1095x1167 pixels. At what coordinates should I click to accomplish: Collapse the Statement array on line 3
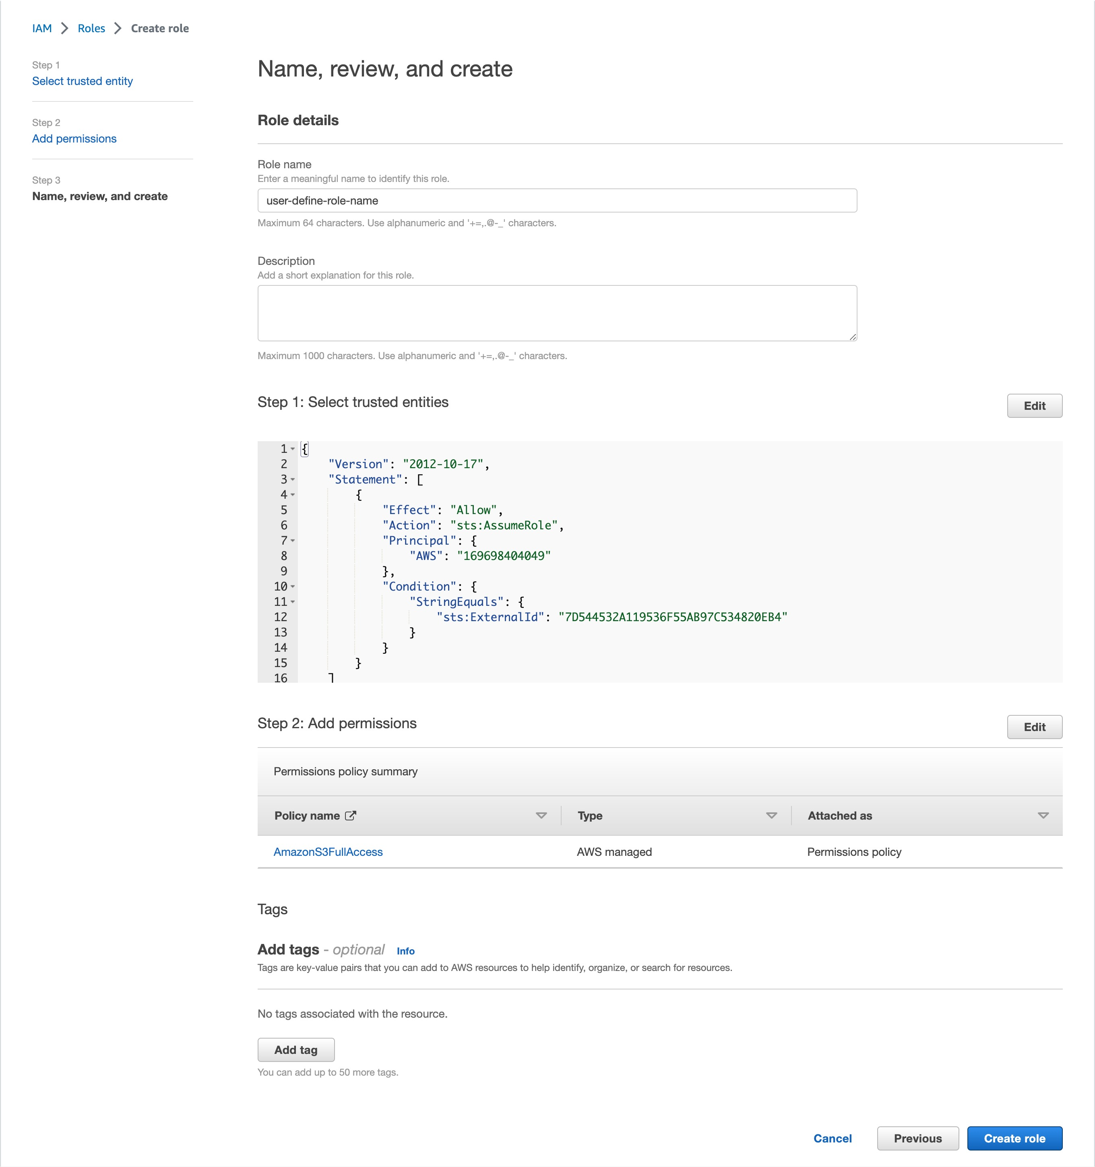click(x=293, y=479)
